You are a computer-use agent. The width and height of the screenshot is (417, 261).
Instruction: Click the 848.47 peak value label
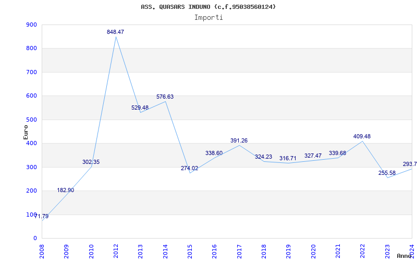tap(115, 32)
